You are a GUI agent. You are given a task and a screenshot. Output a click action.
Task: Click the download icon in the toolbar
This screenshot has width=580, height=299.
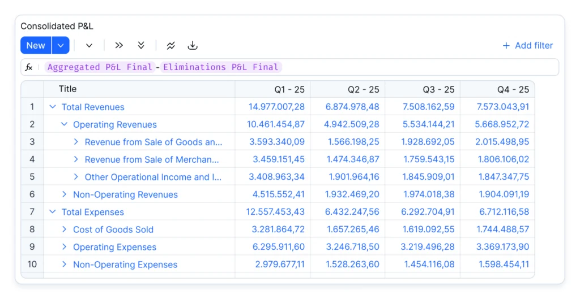(x=193, y=46)
